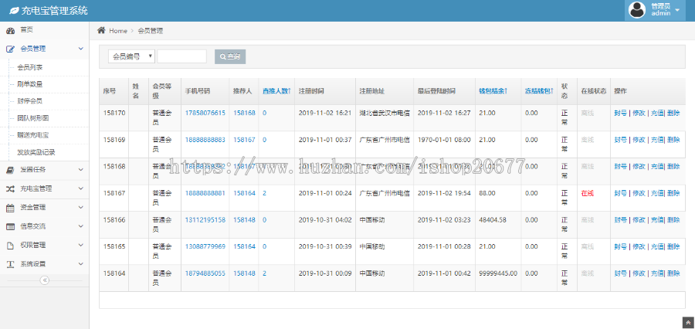Image resolution: width=695 pixels, height=329 pixels.
Task: Click the calendar icon beside 资金管理
Action: tap(10, 207)
